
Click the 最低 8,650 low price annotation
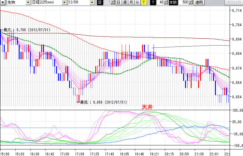(x=102, y=102)
